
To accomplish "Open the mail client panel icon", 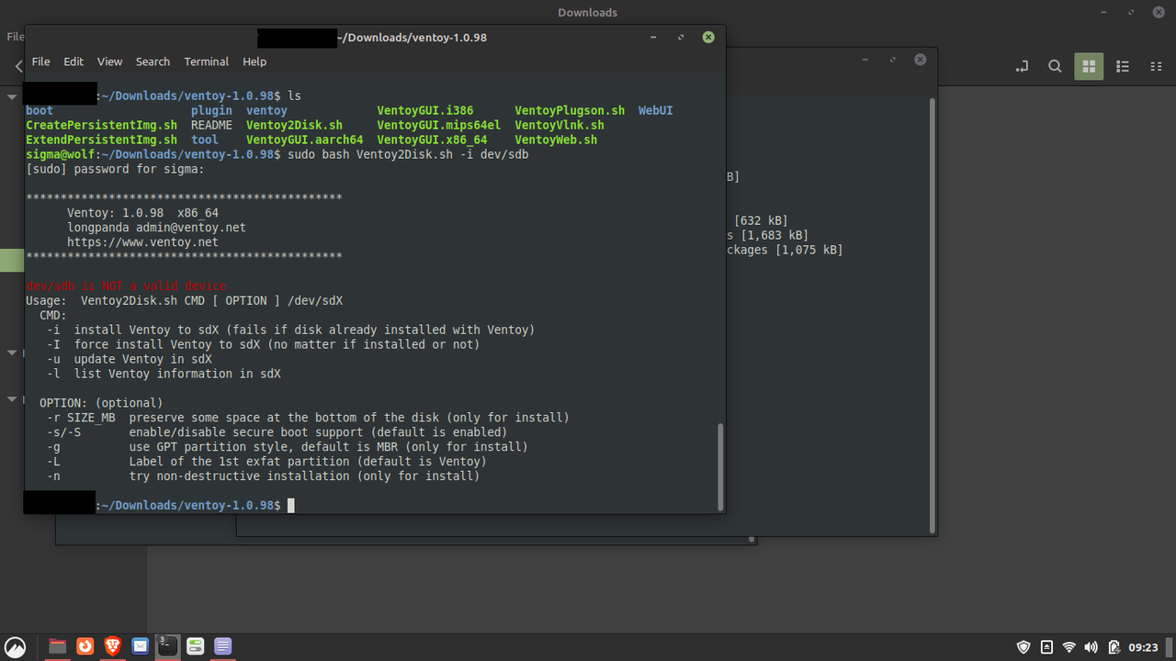I will 140,646.
